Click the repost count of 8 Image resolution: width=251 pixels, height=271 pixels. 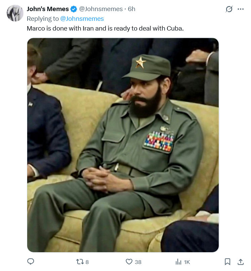pyautogui.click(x=87, y=262)
